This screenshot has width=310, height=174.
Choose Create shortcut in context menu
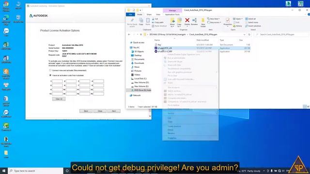pos(174,126)
